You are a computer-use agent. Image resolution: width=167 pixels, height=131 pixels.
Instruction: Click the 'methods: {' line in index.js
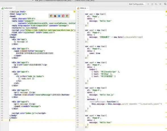pos(93,99)
